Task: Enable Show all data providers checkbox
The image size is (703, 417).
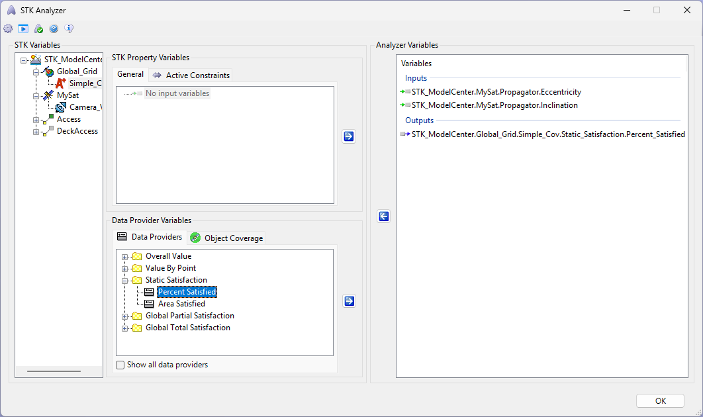Action: tap(120, 365)
